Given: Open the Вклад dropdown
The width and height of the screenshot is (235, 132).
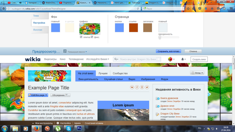Looking at the screenshot, I should [197, 73].
